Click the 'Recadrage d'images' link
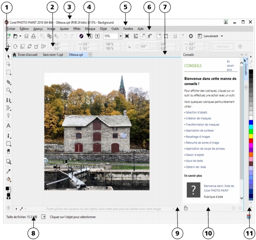The image size is (256, 240). [198, 136]
